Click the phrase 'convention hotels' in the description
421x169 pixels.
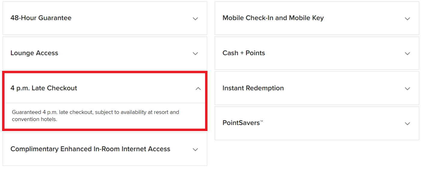(34, 119)
